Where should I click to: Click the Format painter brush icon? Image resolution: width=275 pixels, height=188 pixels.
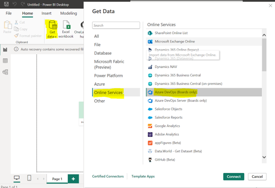click(x=16, y=36)
